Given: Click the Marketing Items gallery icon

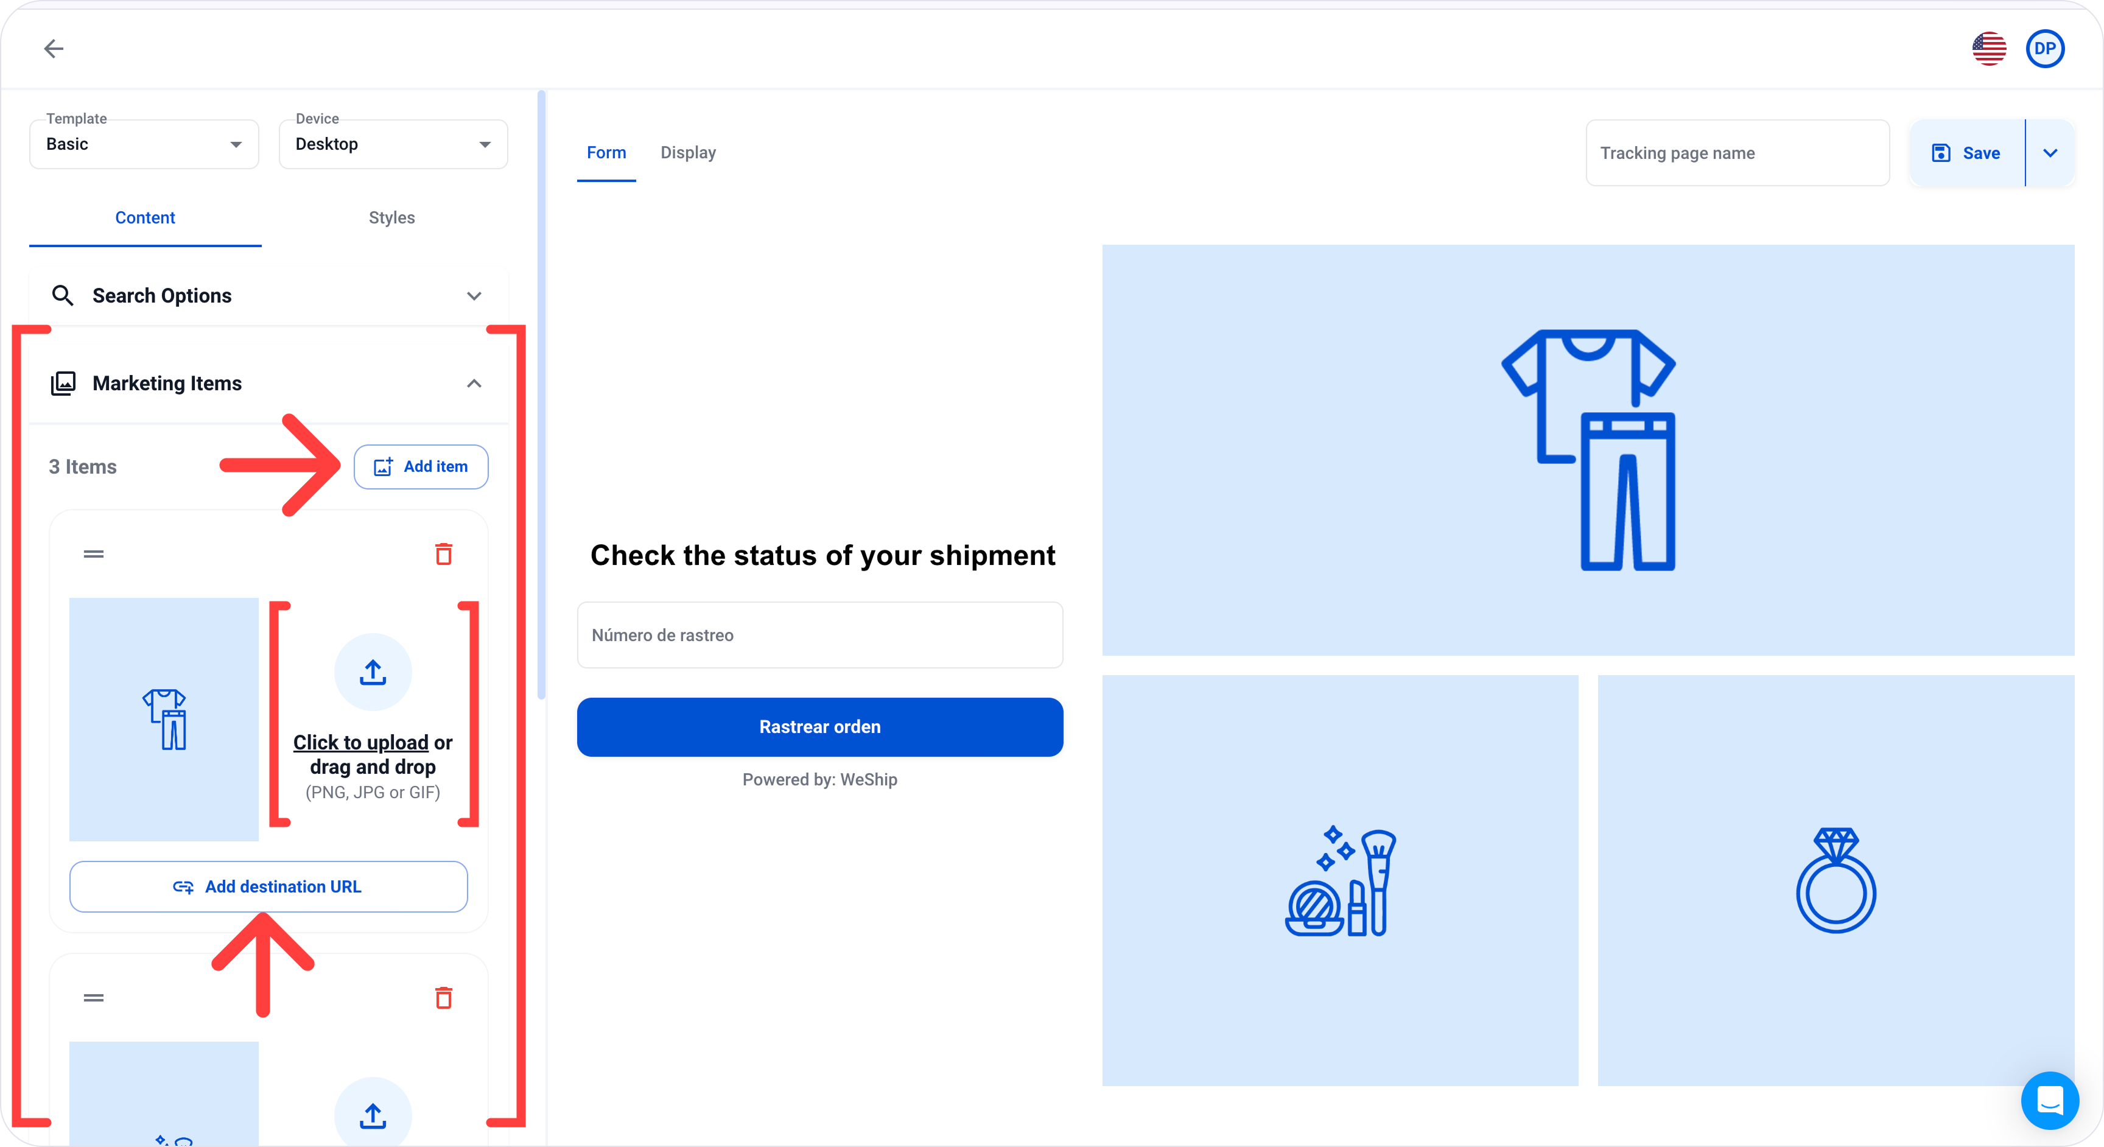Looking at the screenshot, I should [x=63, y=383].
